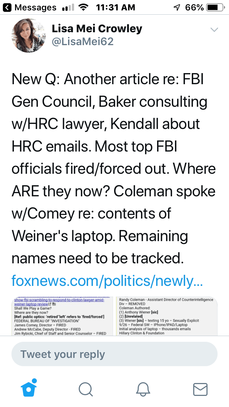Tap the location services arrow icon

[x=176, y=7]
